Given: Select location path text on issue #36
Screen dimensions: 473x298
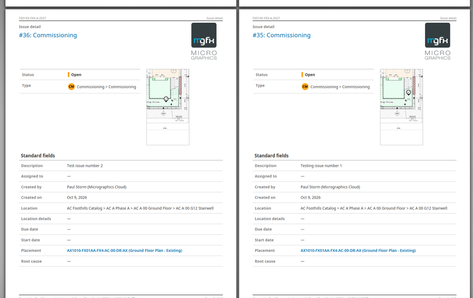Looking at the screenshot, I should 140,208.
